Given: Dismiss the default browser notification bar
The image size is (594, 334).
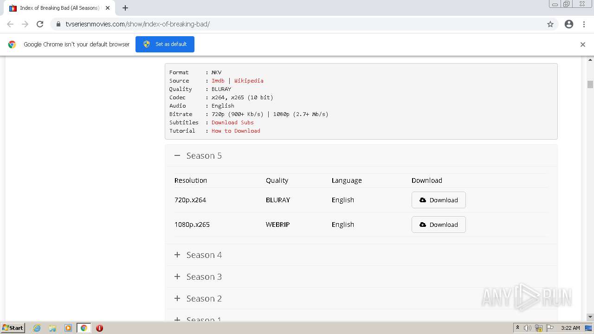Looking at the screenshot, I should (x=583, y=45).
